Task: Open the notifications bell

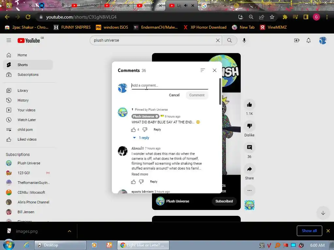Action: [x=309, y=40]
